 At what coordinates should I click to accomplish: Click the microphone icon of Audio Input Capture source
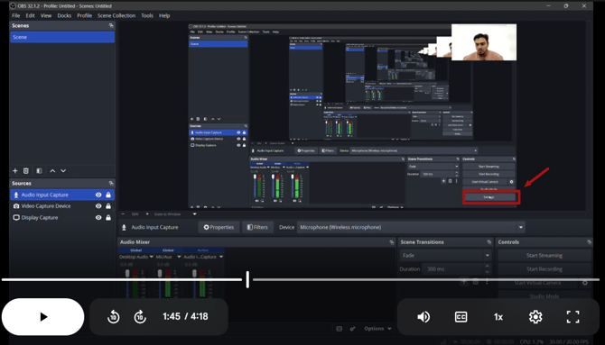[16, 195]
